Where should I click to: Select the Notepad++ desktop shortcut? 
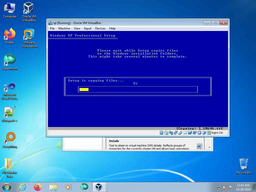[10, 114]
